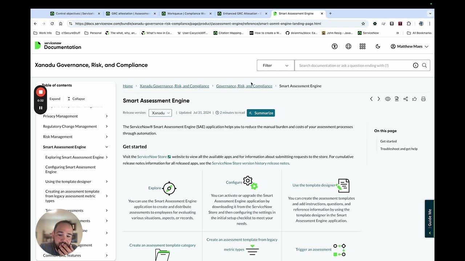This screenshot has height=261, width=465.
Task: Click the Explore compass icon
Action: point(169,188)
